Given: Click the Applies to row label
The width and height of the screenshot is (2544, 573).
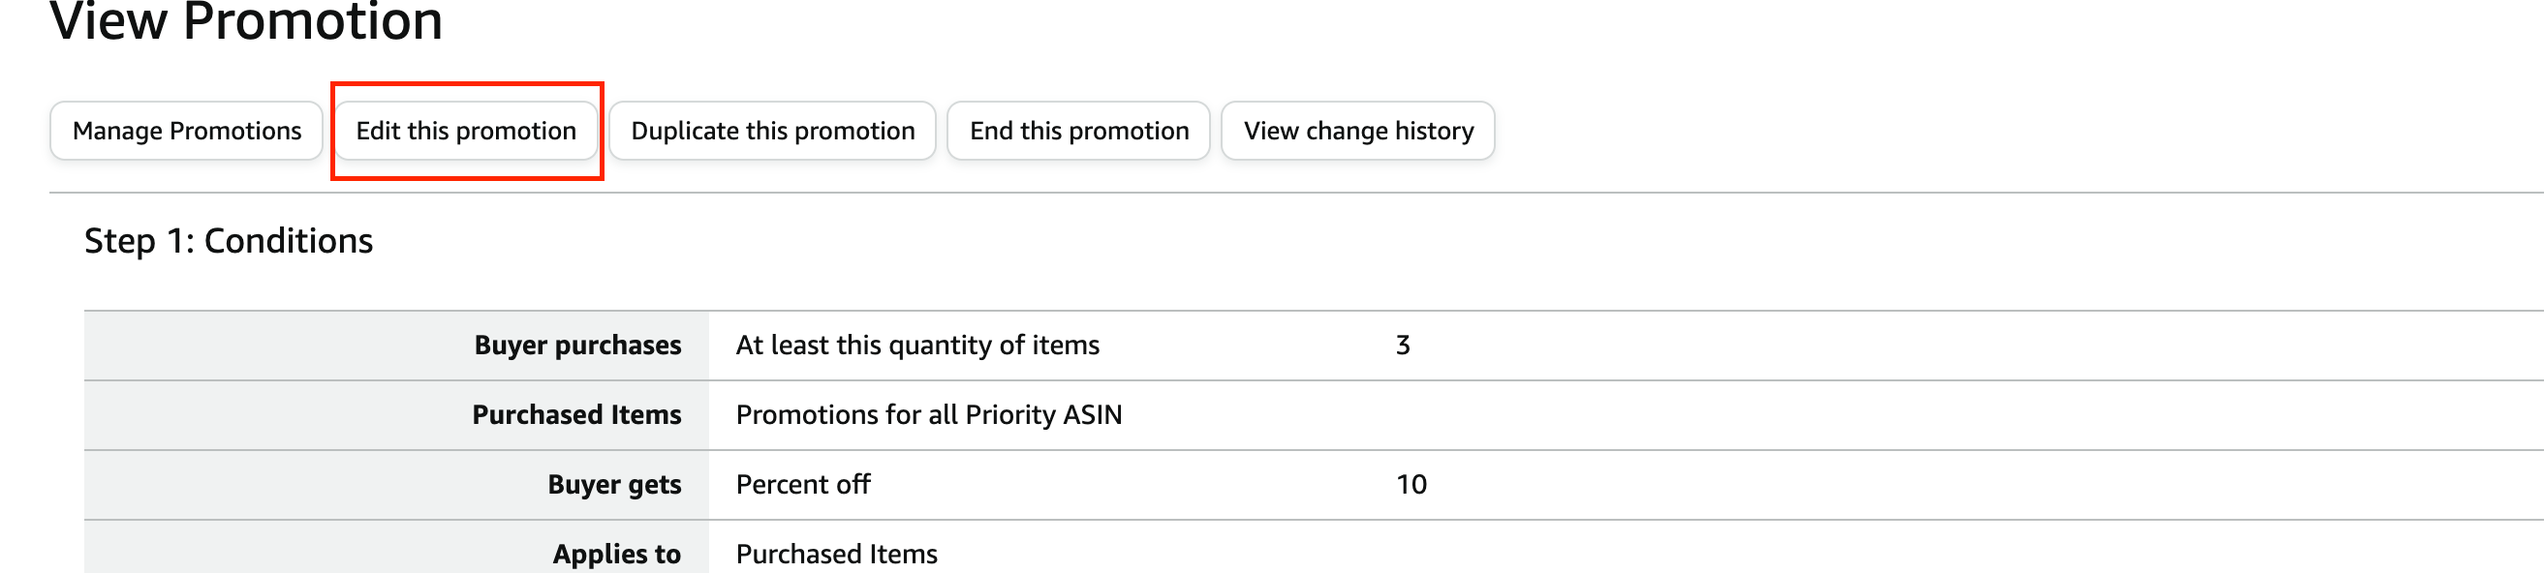Looking at the screenshot, I should 616,555.
